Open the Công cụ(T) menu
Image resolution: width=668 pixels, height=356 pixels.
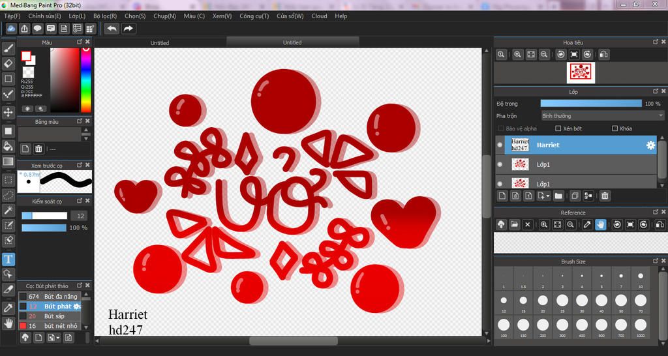(254, 16)
